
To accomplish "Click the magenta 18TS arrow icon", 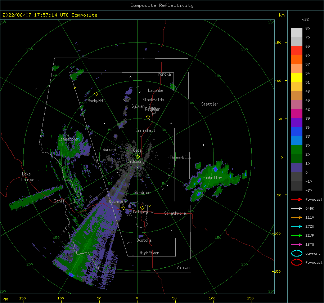I will point(297,245).
